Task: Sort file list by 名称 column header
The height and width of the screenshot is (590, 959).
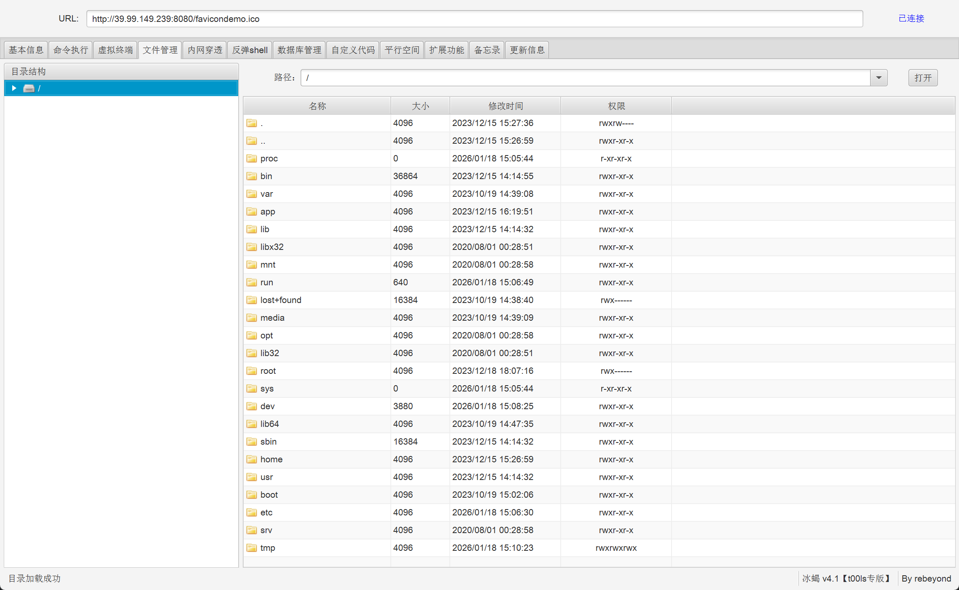Action: click(317, 106)
